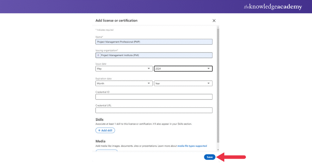Viewport: 312px width, 165px height.
Task: Expand the Expiration date Month dropdown
Action: [124, 84]
